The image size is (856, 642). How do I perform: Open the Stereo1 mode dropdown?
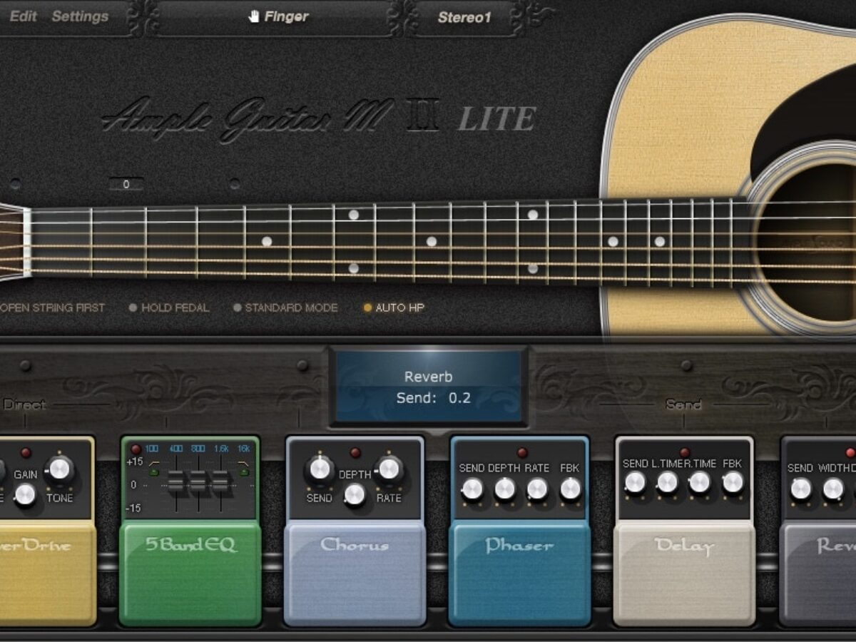tap(464, 18)
